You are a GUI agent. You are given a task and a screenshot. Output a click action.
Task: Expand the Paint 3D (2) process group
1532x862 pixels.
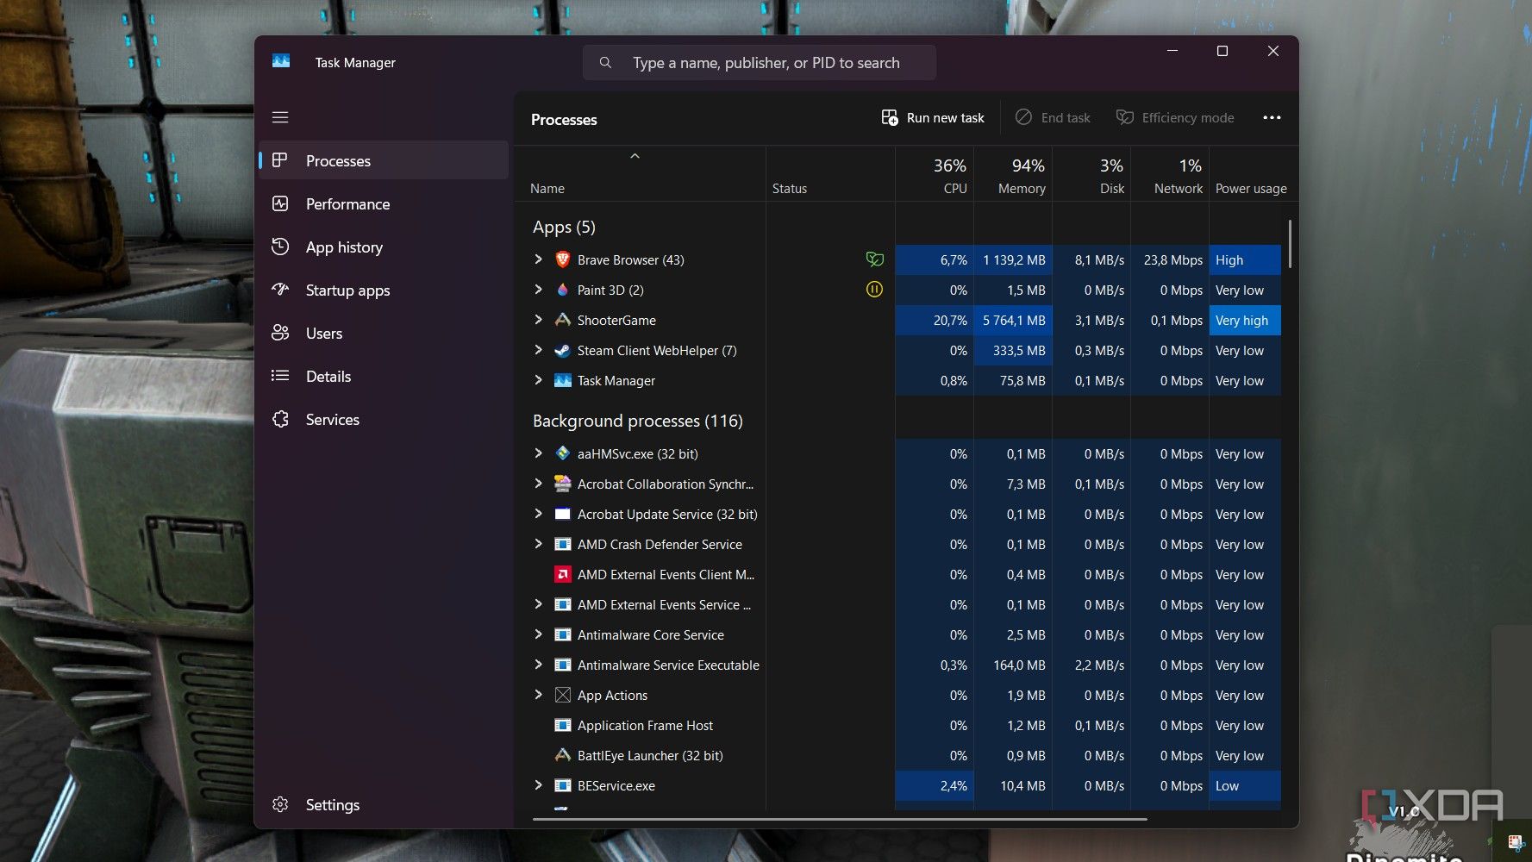[539, 290]
